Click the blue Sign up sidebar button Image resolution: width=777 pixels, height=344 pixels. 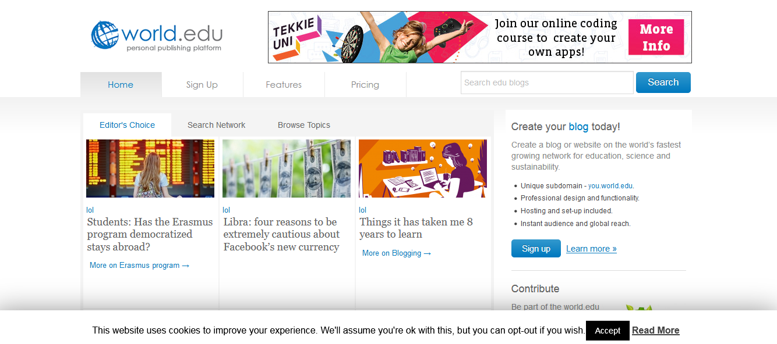[x=536, y=249]
